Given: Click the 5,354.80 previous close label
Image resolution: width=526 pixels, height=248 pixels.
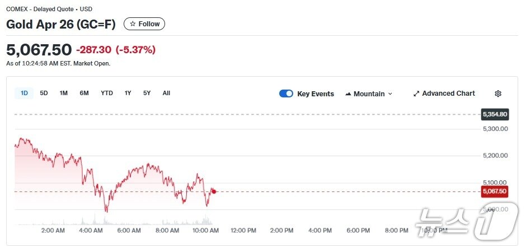Looking at the screenshot, I should [x=494, y=114].
